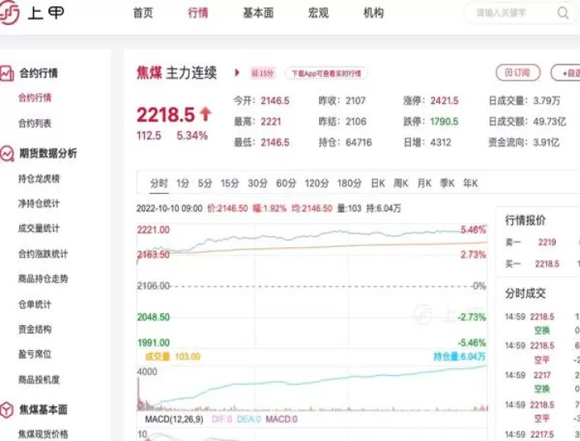Switch to the 60分 chart tab
This screenshot has width=580, height=441.
[286, 183]
